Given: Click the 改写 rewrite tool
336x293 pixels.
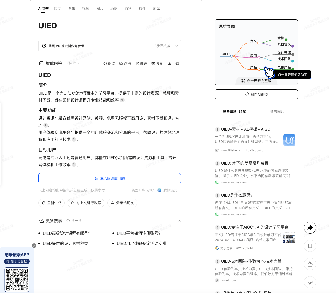Looking at the screenshot, I should click(125, 63).
